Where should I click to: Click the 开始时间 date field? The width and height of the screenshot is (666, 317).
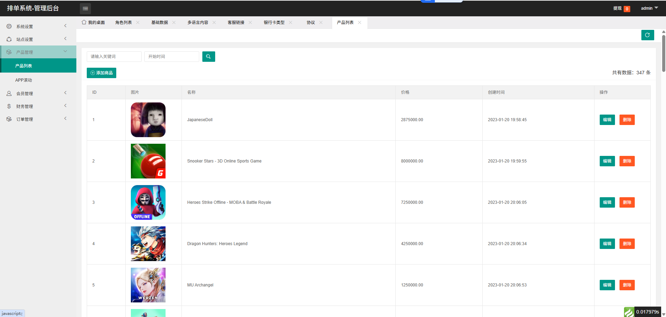click(x=171, y=57)
